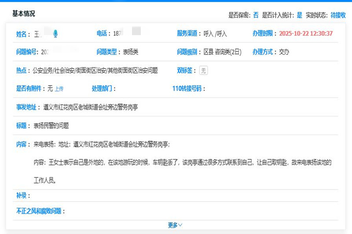352x234 pixels.
Task: Click the 服务渠道 value 呼入/呼入
Action: (215, 34)
